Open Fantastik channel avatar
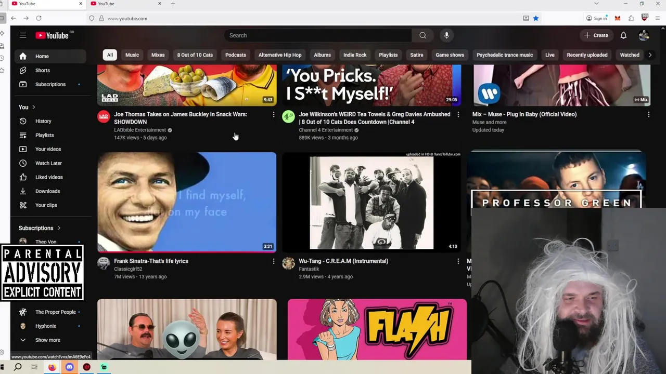The height and width of the screenshot is (374, 666). [x=288, y=263]
